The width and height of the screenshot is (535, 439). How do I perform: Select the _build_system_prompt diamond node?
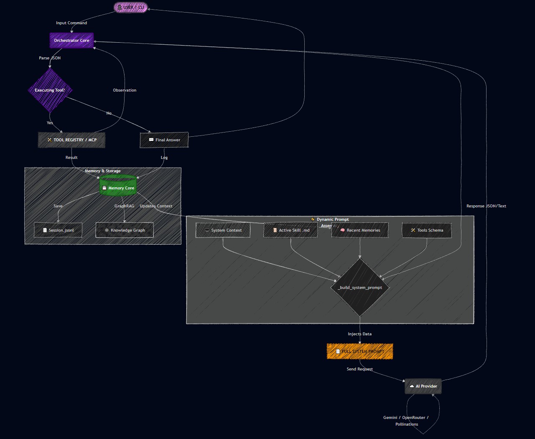(x=360, y=287)
